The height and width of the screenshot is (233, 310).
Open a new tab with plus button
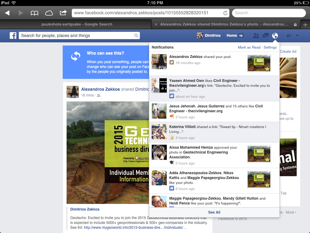[305, 24]
